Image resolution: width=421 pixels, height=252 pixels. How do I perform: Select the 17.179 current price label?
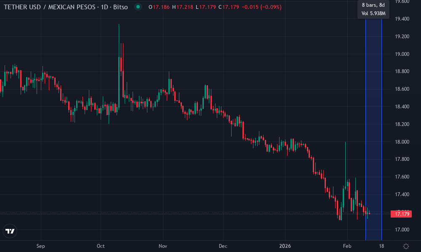tap(402, 214)
